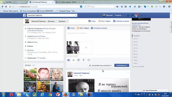Click the RU language indicator in tray
The height and width of the screenshot is (97, 172).
[x=136, y=94]
